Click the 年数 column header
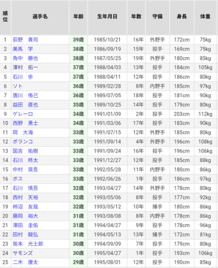This screenshot has height=268, width=218. point(136,16)
